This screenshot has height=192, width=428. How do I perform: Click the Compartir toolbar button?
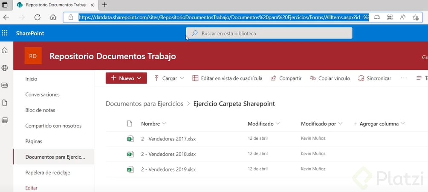coord(286,78)
